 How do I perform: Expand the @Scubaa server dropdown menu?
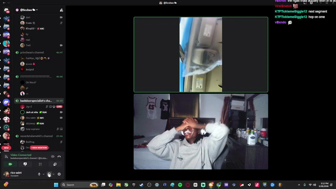point(37,10)
